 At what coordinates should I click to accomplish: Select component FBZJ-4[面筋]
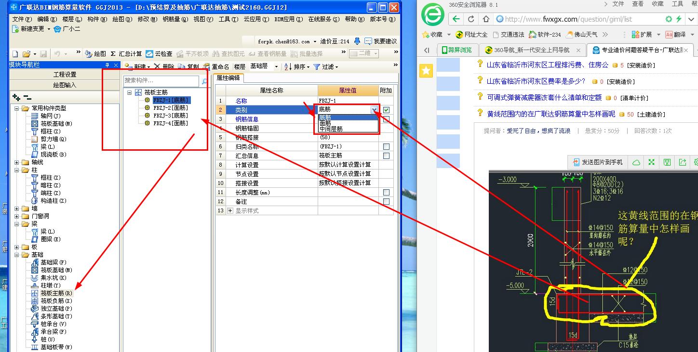tap(171, 123)
